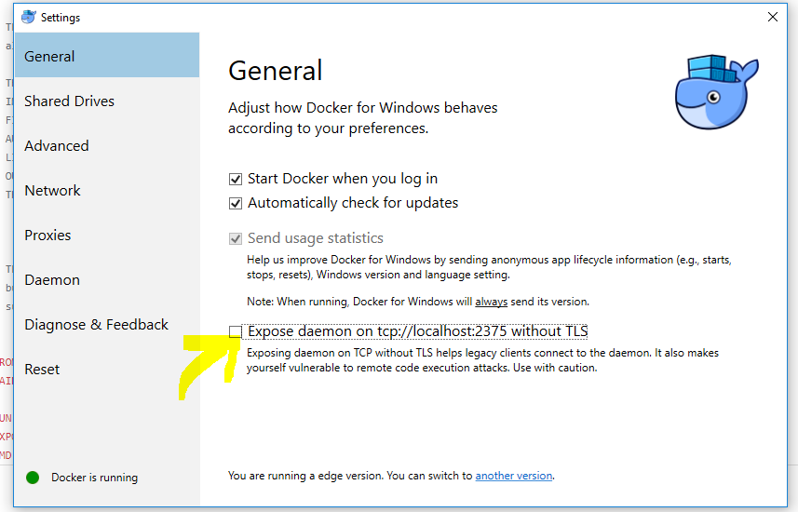The width and height of the screenshot is (798, 512).
Task: Click the General page heading
Action: click(276, 70)
